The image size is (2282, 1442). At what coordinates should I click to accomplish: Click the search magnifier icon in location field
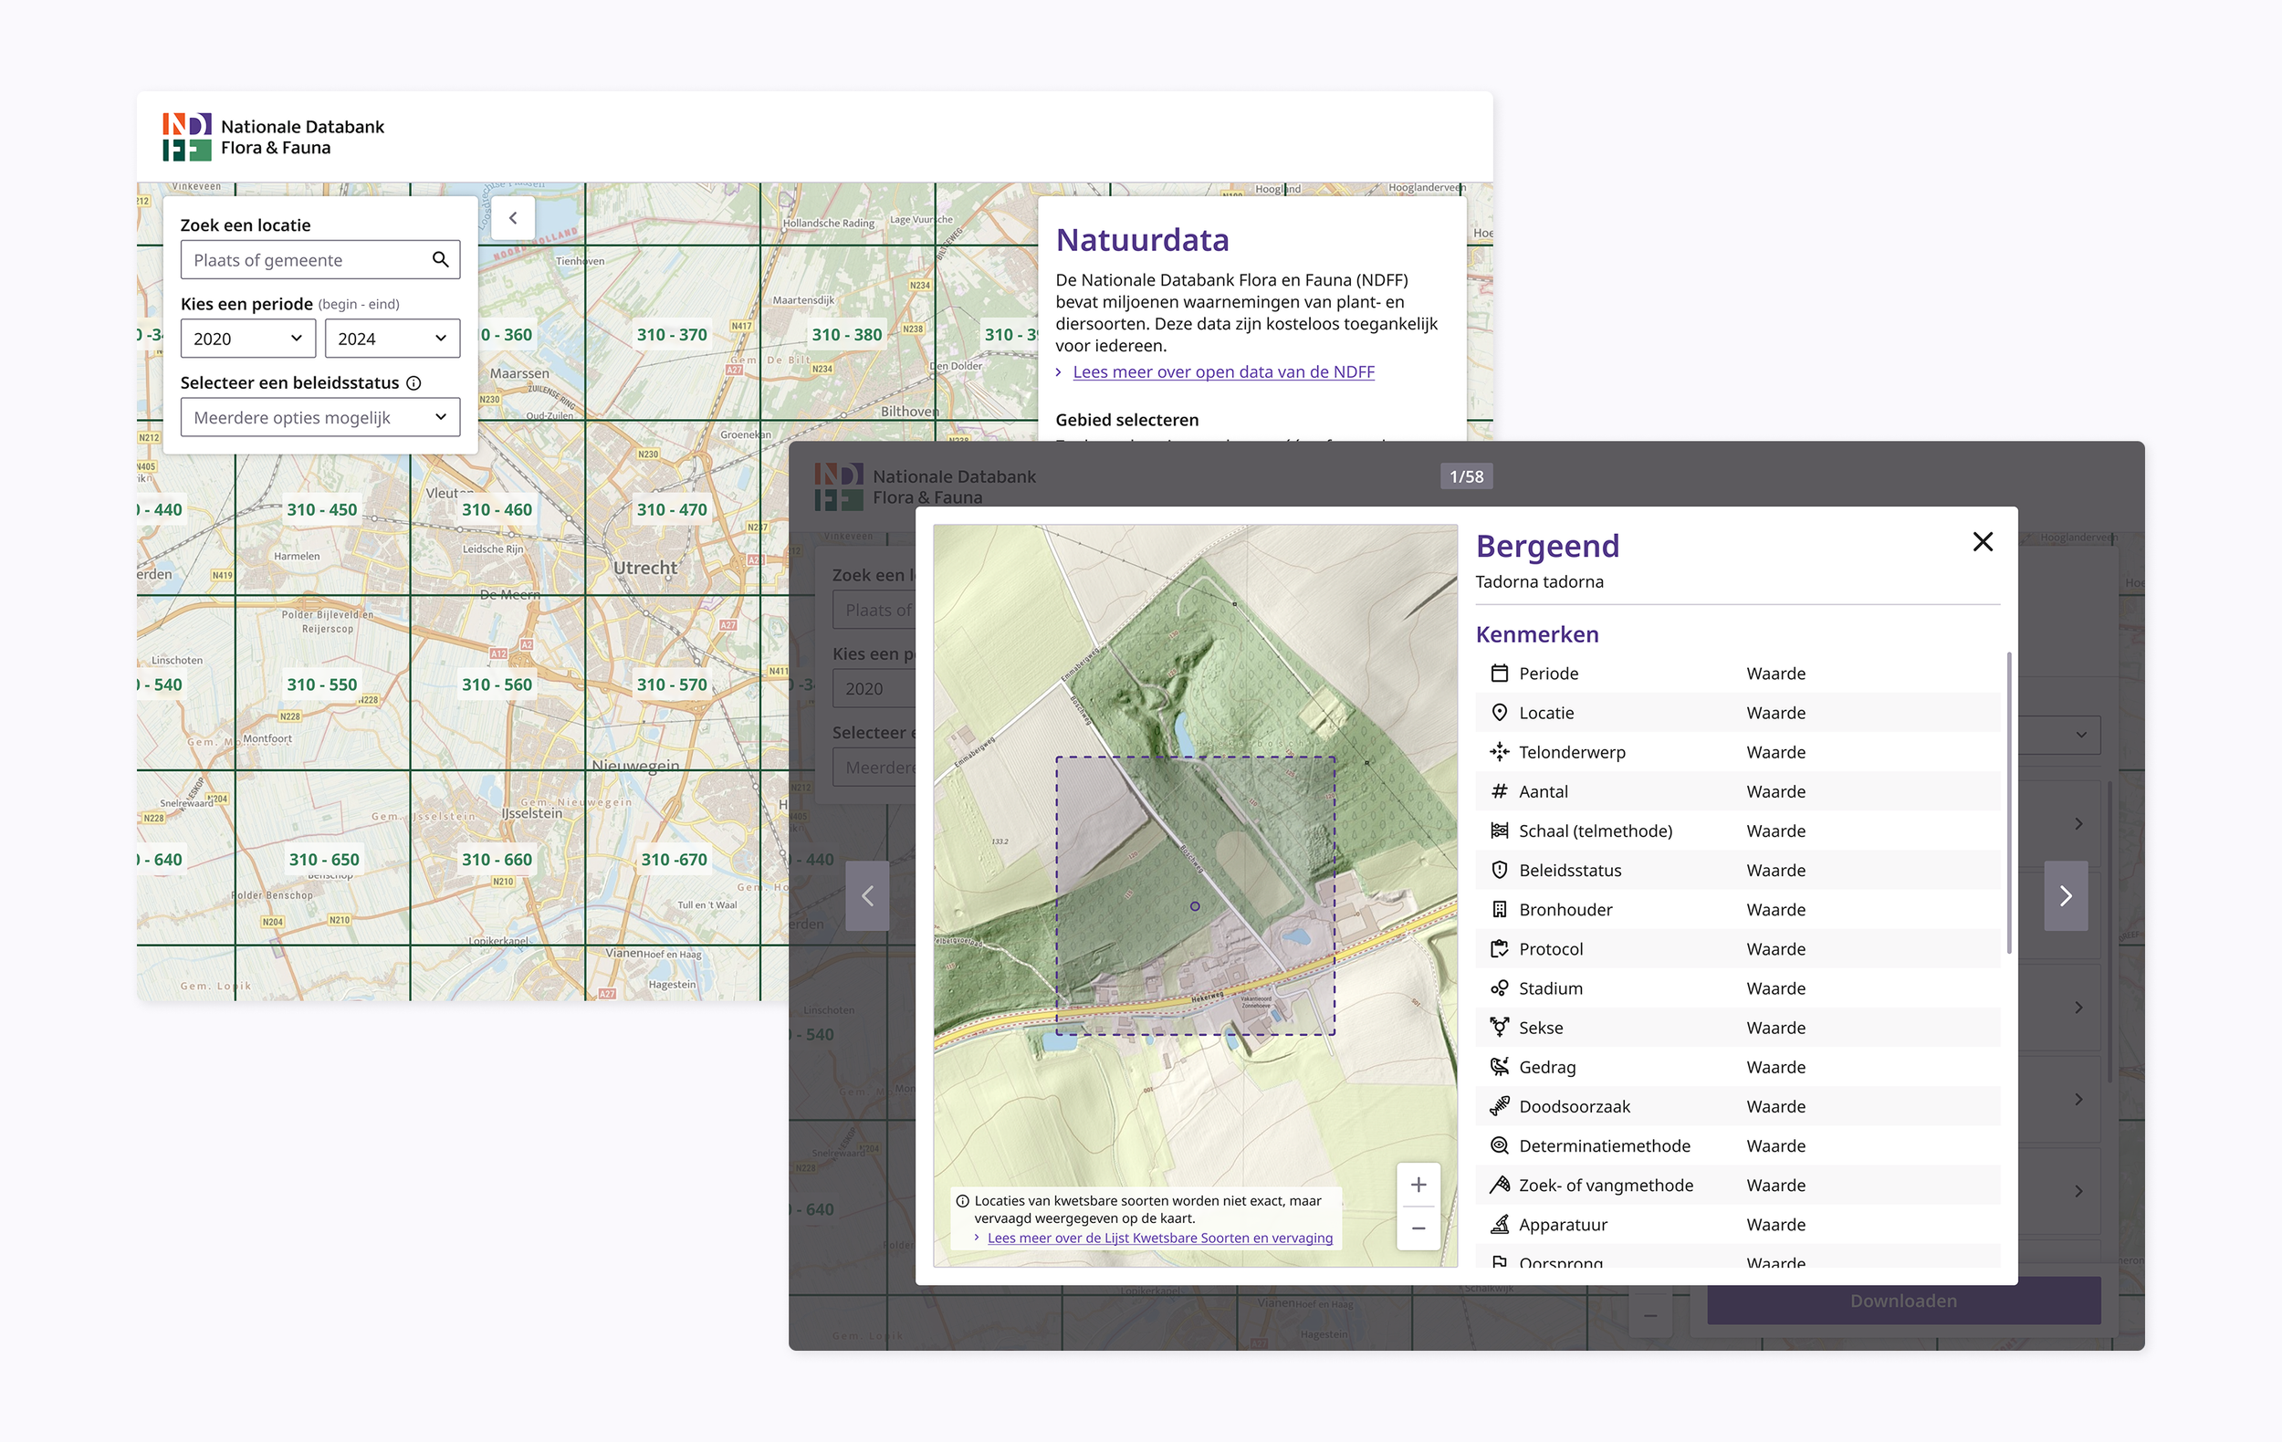click(x=440, y=259)
